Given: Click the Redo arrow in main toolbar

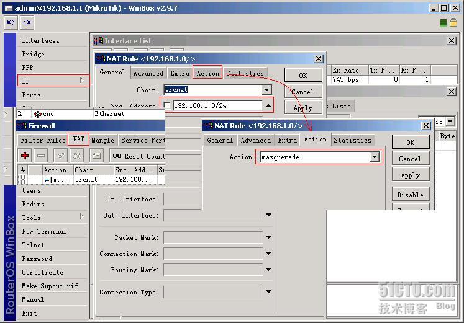Looking at the screenshot, I should click(x=27, y=23).
